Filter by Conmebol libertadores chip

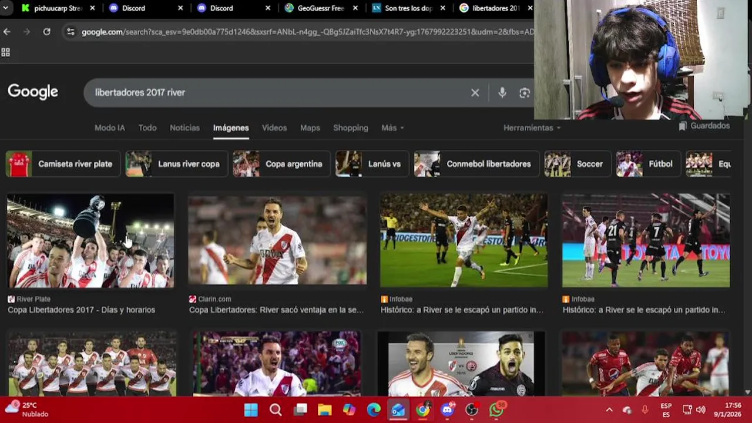476,164
